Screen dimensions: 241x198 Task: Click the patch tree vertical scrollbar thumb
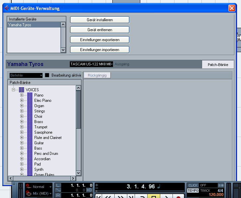pos(78,109)
